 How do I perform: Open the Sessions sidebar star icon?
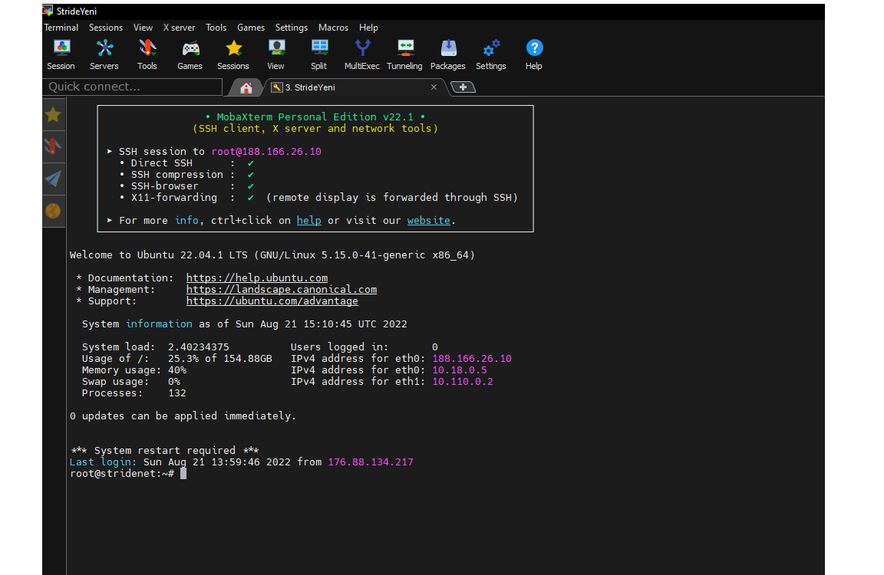click(x=53, y=114)
